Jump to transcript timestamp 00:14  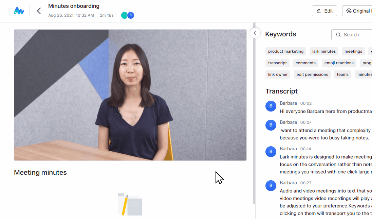[x=305, y=149]
